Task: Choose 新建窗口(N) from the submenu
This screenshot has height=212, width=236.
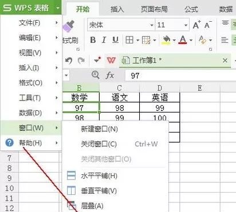Action: (x=99, y=129)
